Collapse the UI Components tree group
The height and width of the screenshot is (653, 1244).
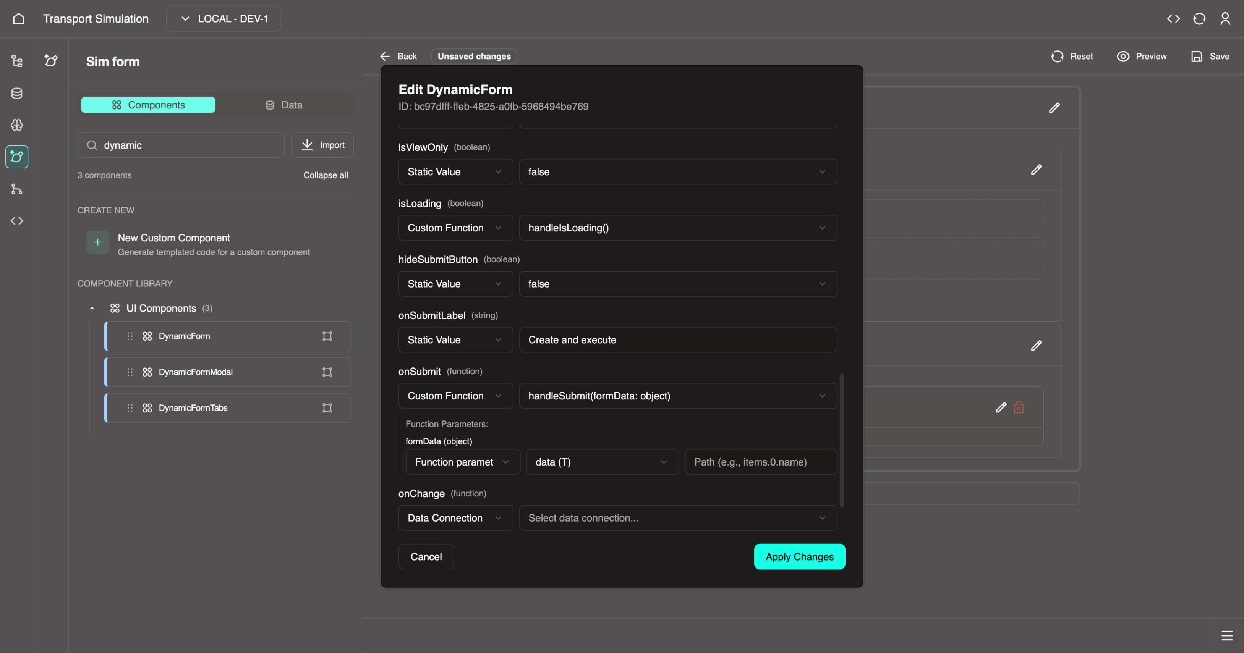pos(92,309)
